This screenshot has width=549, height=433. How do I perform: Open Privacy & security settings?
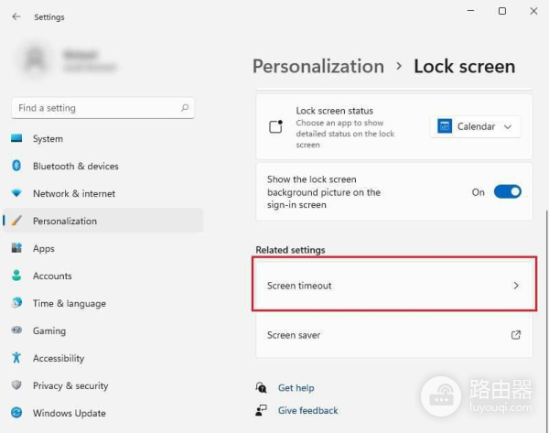pos(70,386)
